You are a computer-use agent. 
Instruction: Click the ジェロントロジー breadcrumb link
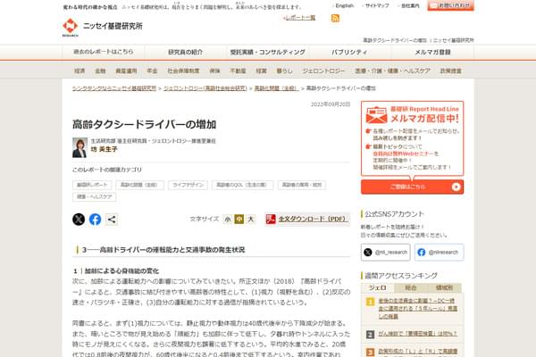205,88
